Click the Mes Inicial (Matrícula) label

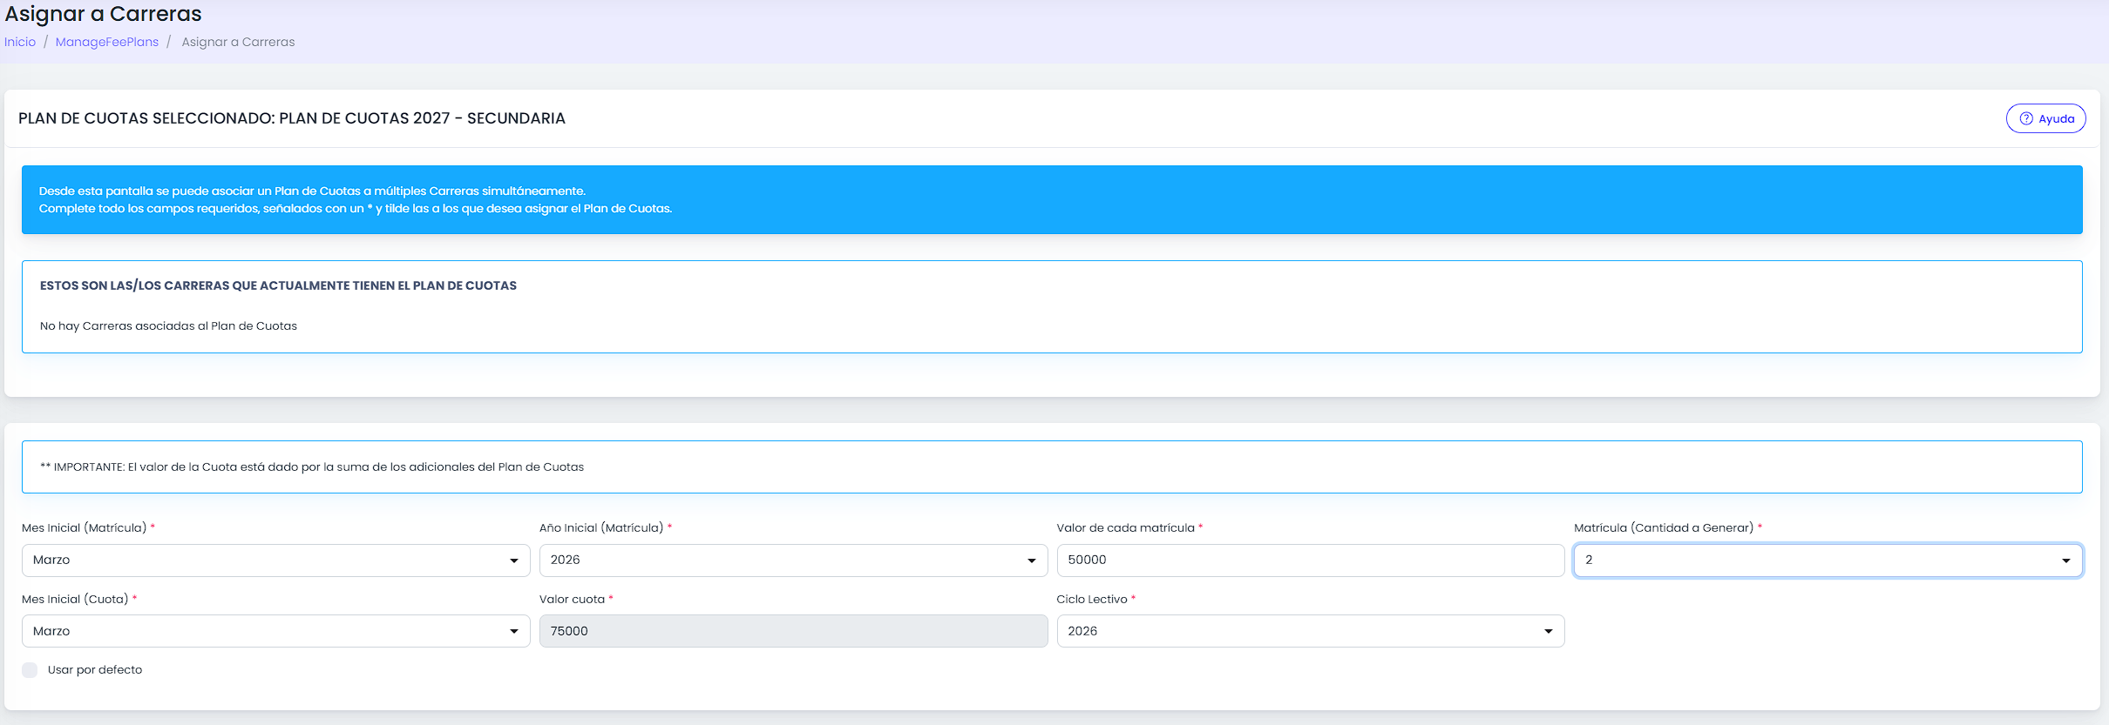[84, 528]
